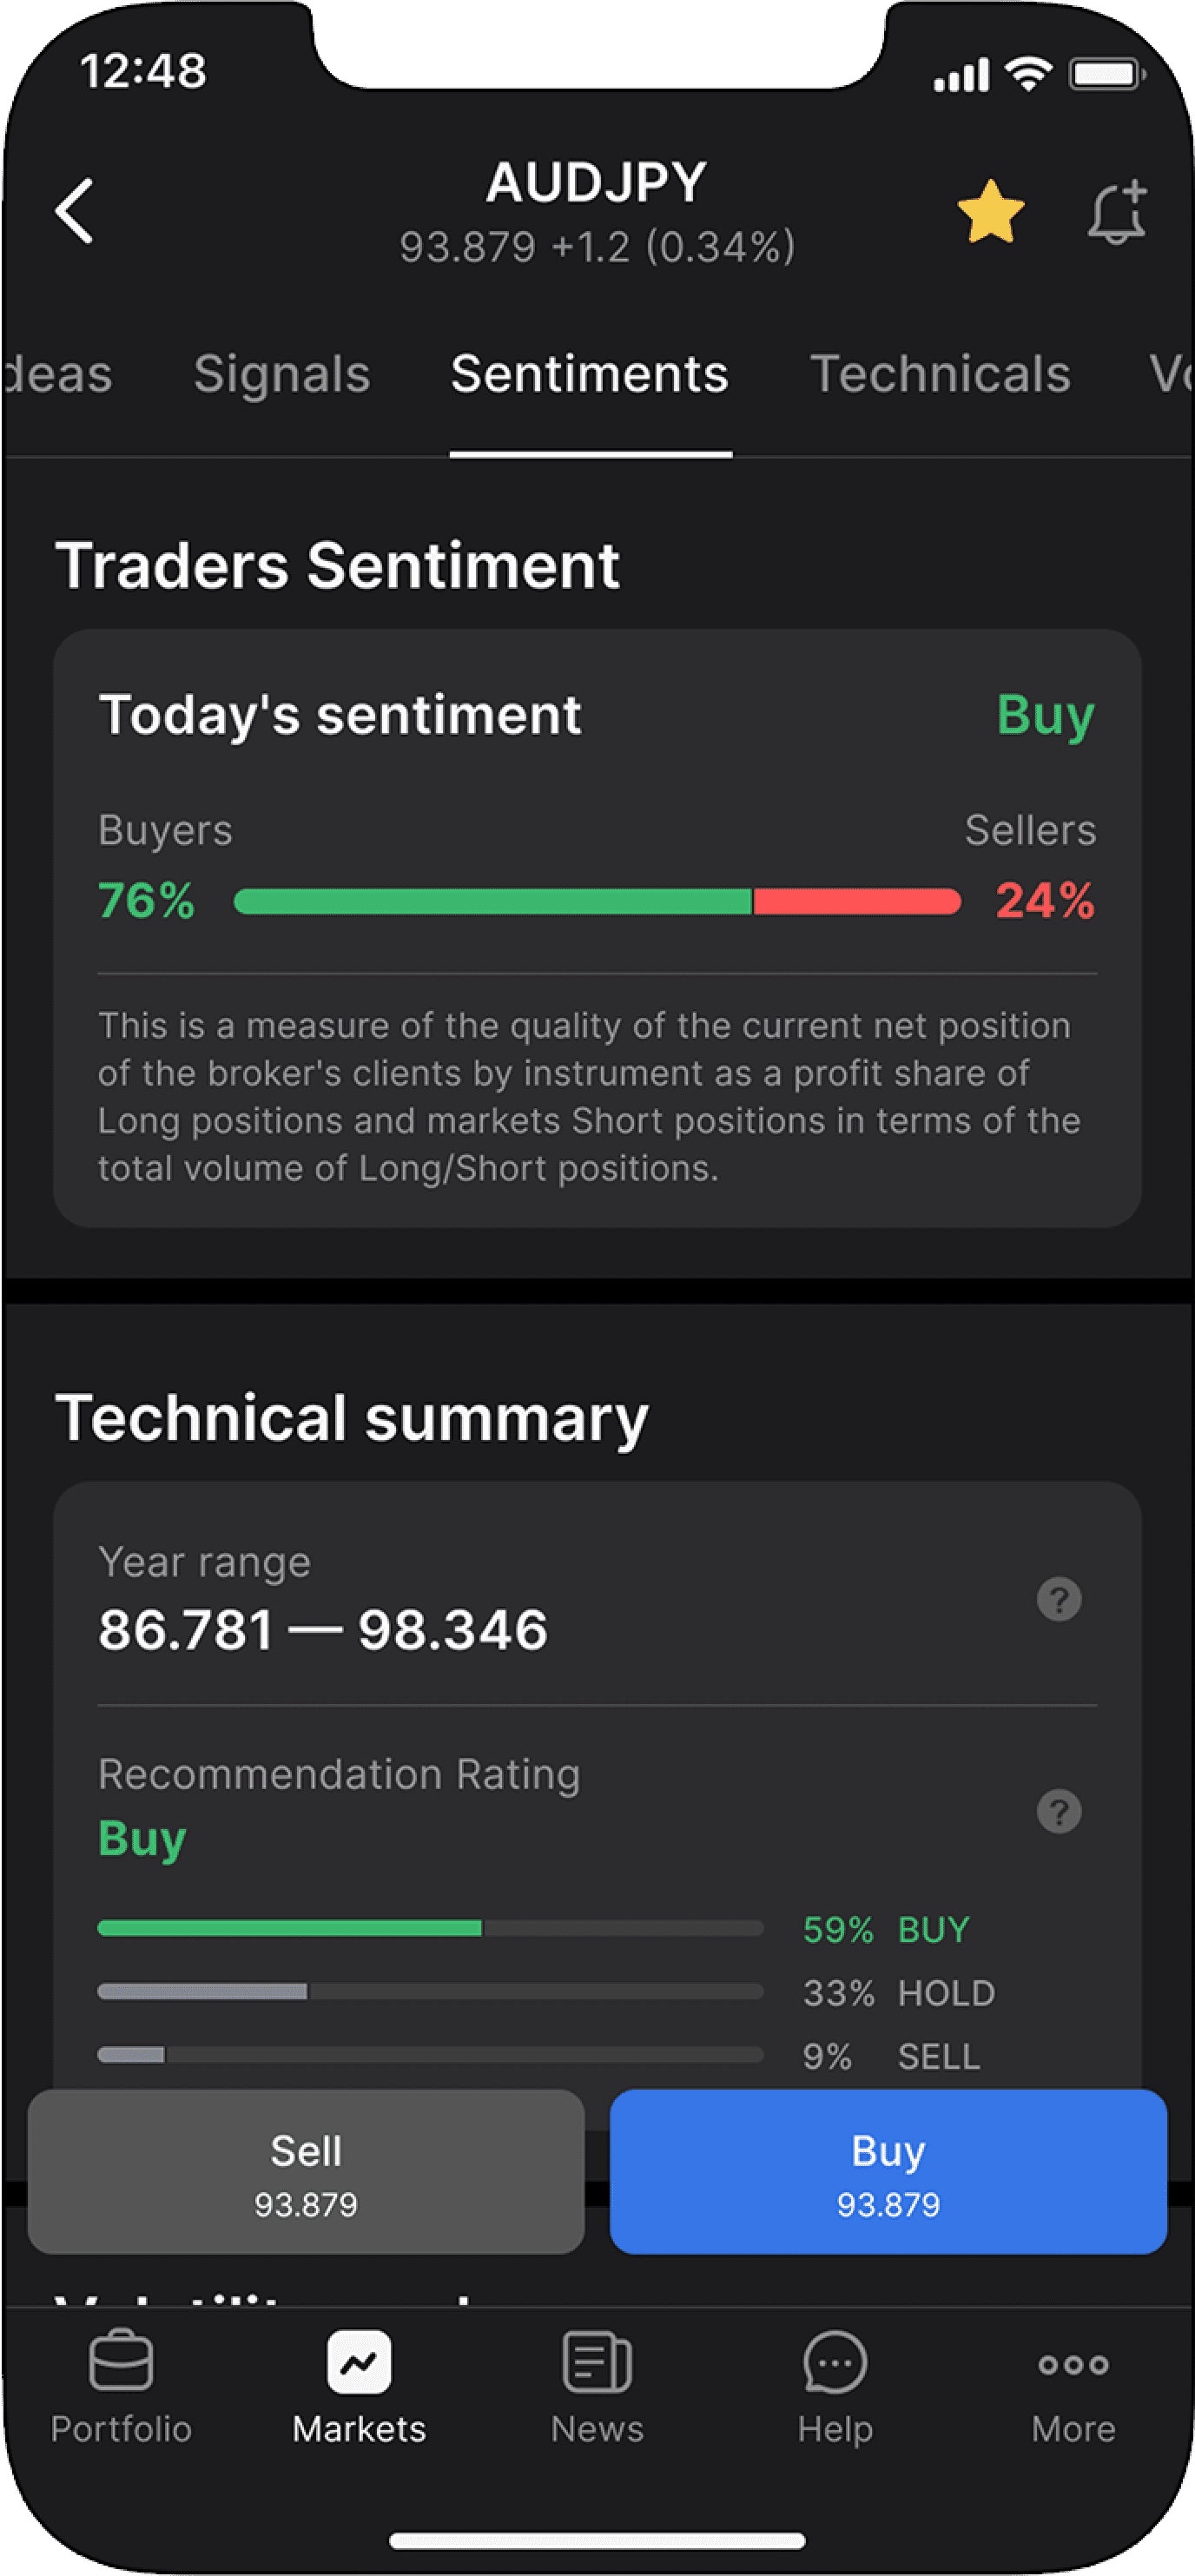The height and width of the screenshot is (2576, 1195).
Task: Open the News icon in bottom bar
Action: 597,2364
